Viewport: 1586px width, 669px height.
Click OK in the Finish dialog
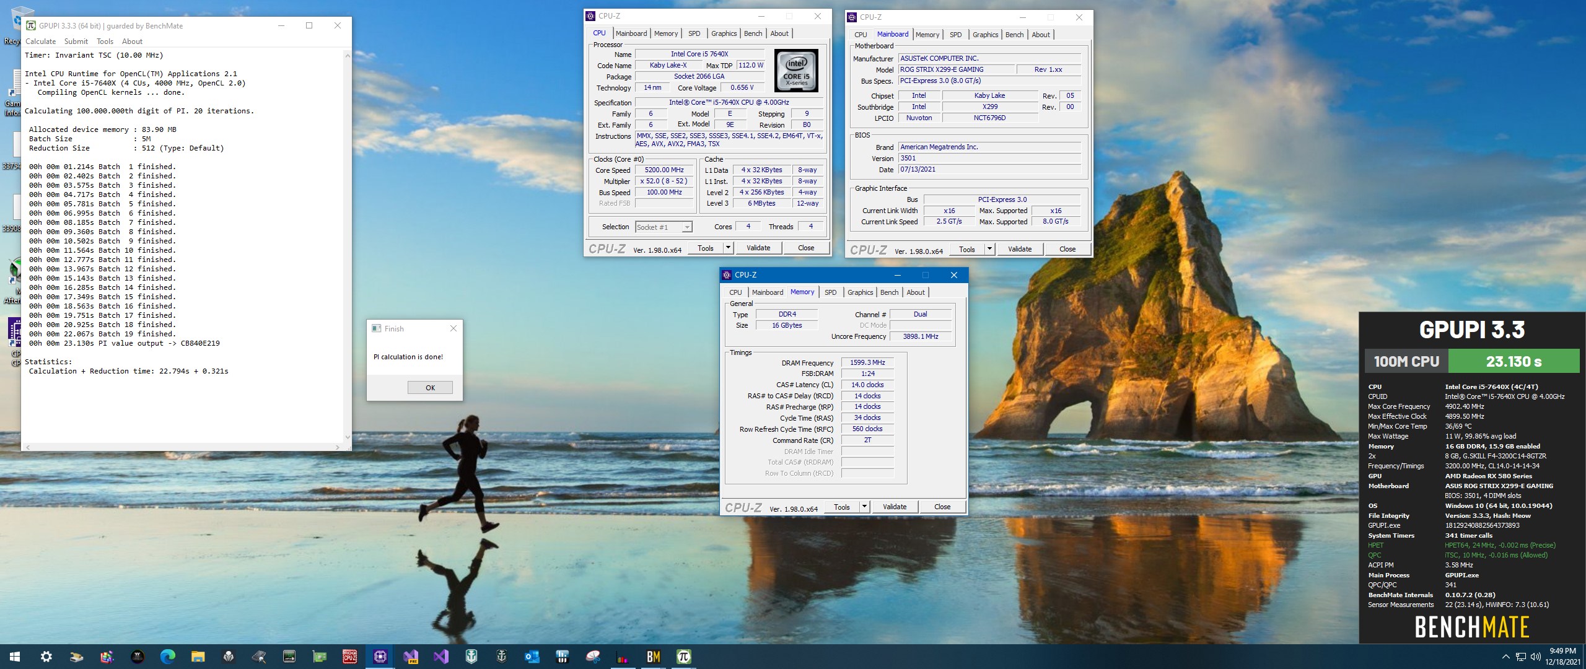(430, 388)
